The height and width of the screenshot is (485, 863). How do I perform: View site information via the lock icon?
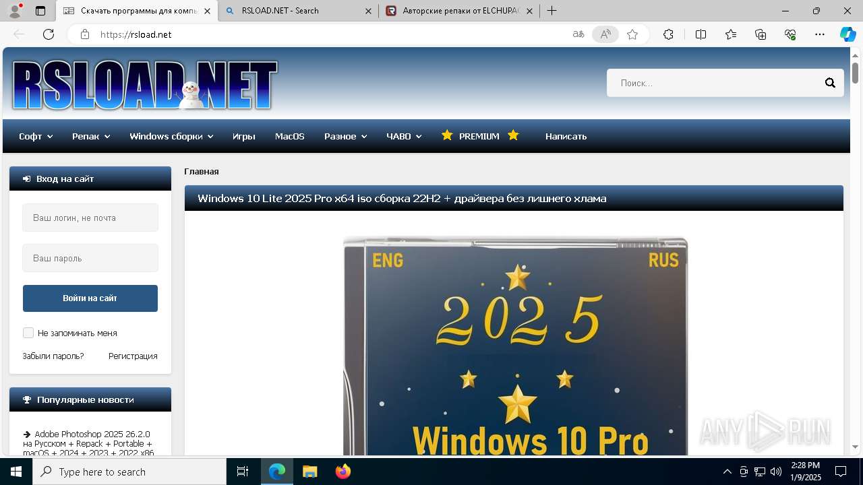click(x=85, y=34)
